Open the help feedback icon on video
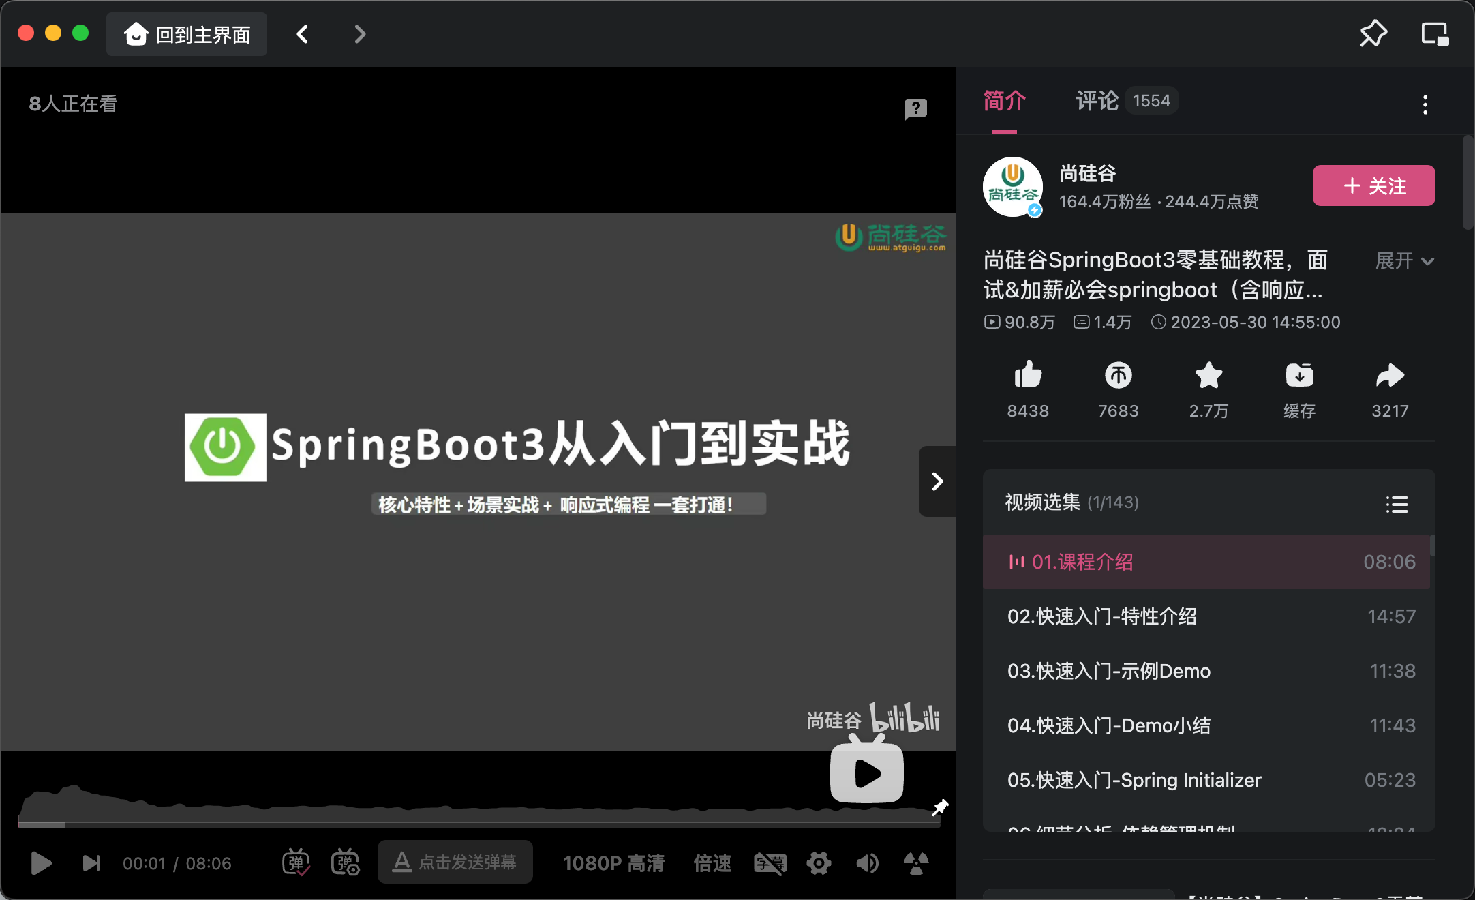Image resolution: width=1475 pixels, height=900 pixels. pyautogui.click(x=916, y=108)
